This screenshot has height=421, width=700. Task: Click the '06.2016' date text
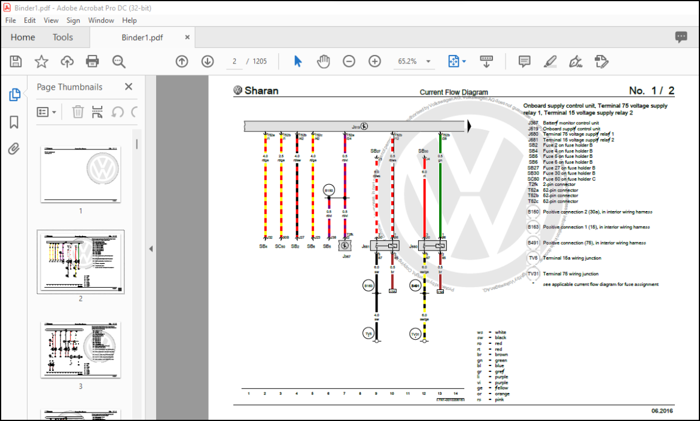coord(662,411)
